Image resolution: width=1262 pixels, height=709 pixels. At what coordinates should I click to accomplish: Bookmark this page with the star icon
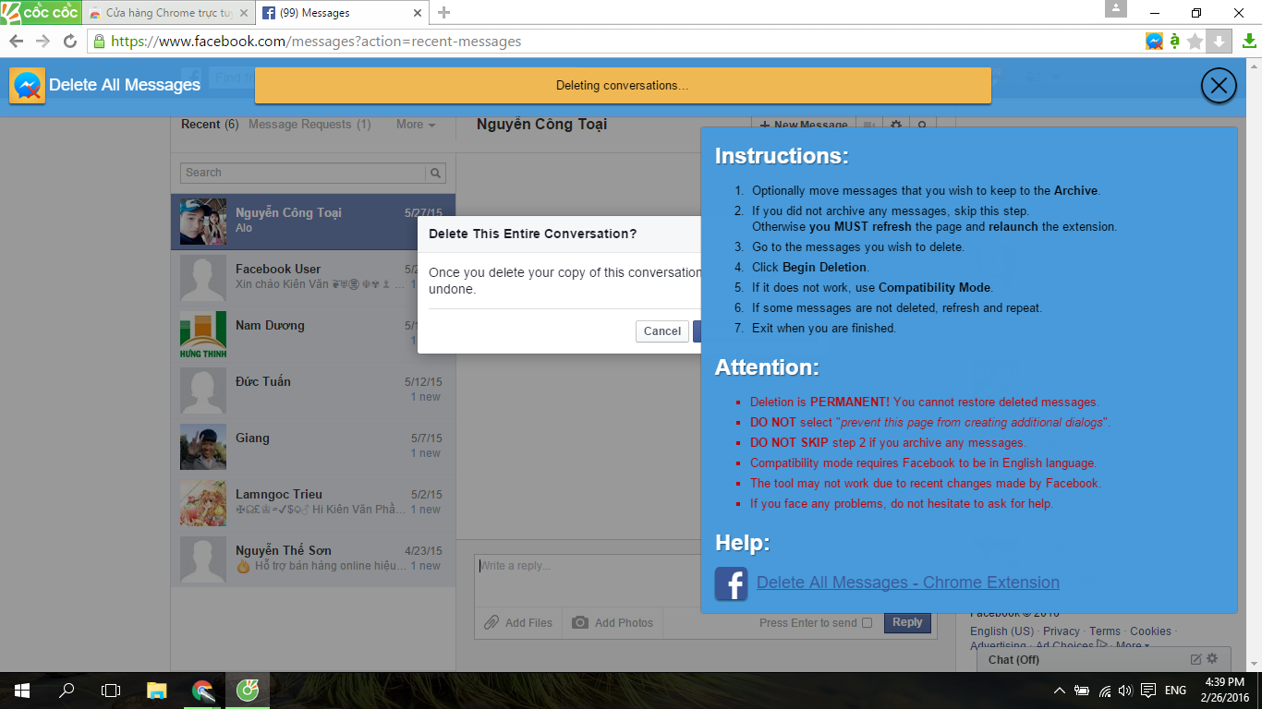click(x=1195, y=42)
